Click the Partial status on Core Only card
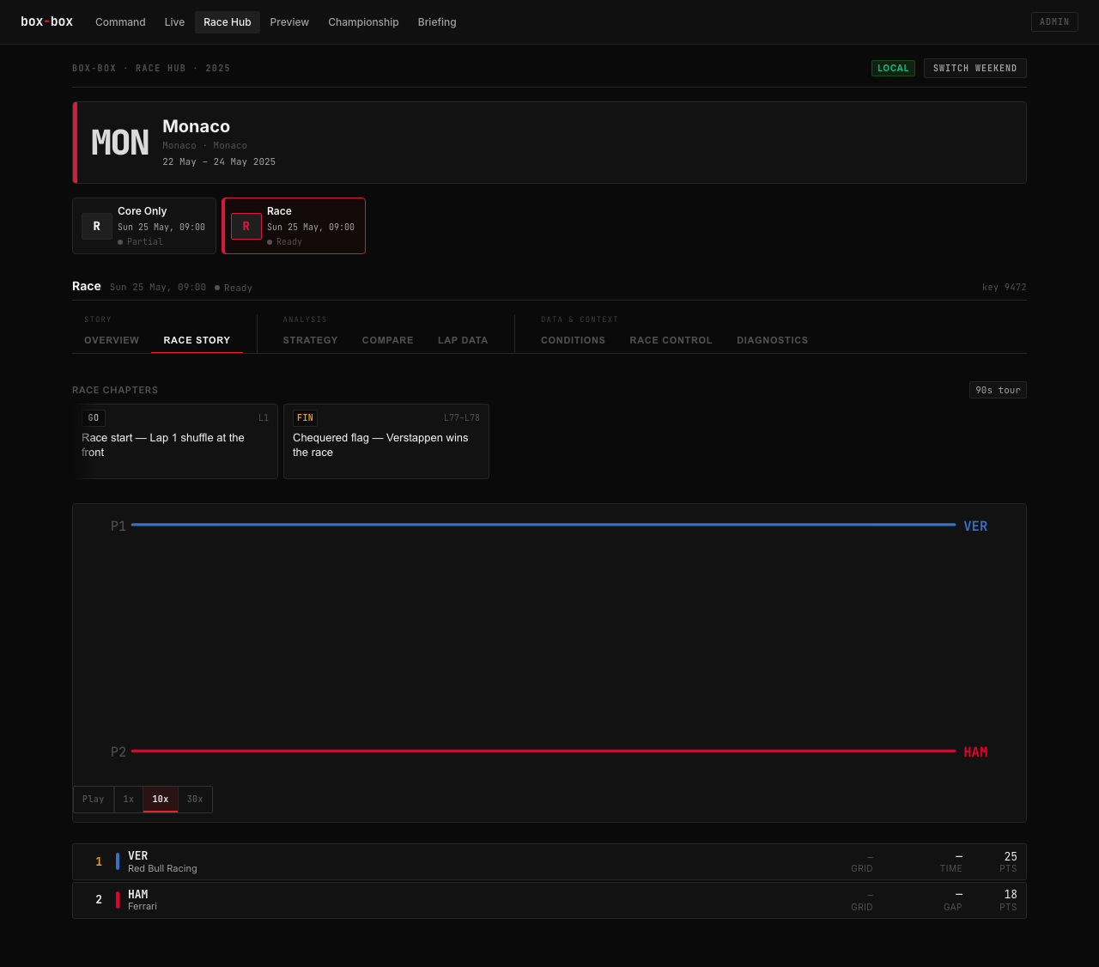Image resolution: width=1099 pixels, height=967 pixels. (x=141, y=242)
